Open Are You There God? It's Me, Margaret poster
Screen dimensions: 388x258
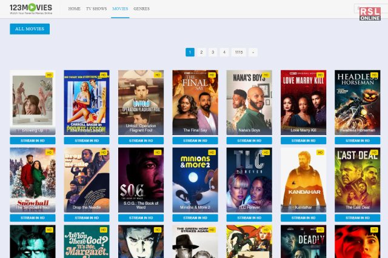[87, 242]
